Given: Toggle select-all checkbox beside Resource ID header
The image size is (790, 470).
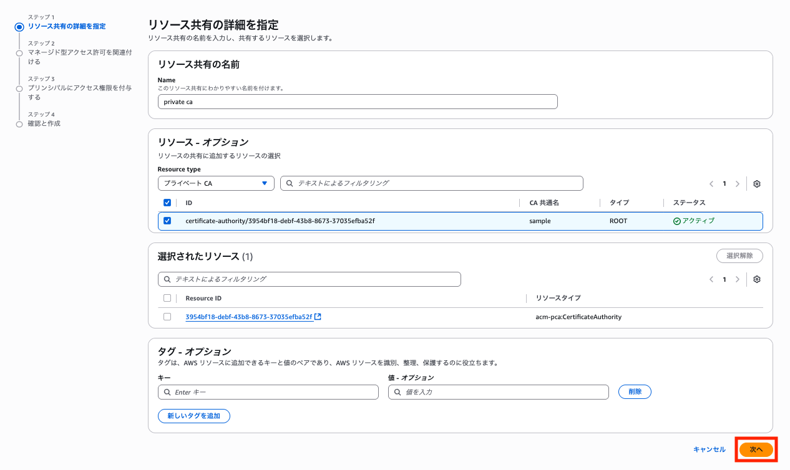Looking at the screenshot, I should point(167,298).
